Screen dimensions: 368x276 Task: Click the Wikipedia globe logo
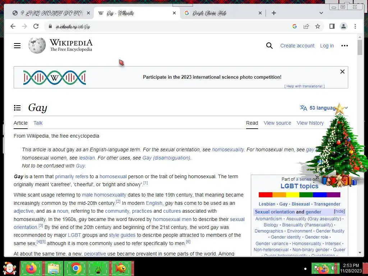coord(37,45)
